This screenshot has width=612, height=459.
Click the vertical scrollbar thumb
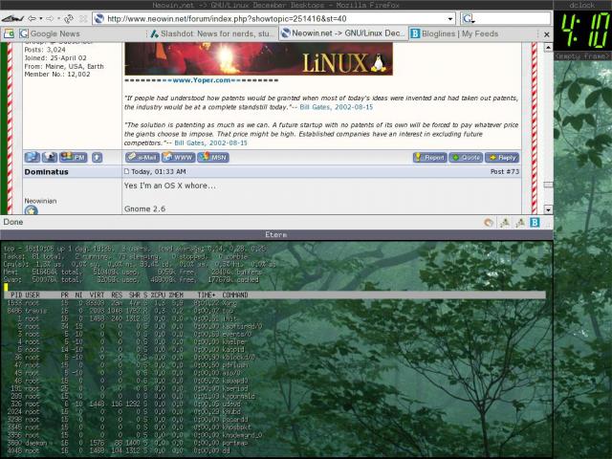tap(548, 185)
